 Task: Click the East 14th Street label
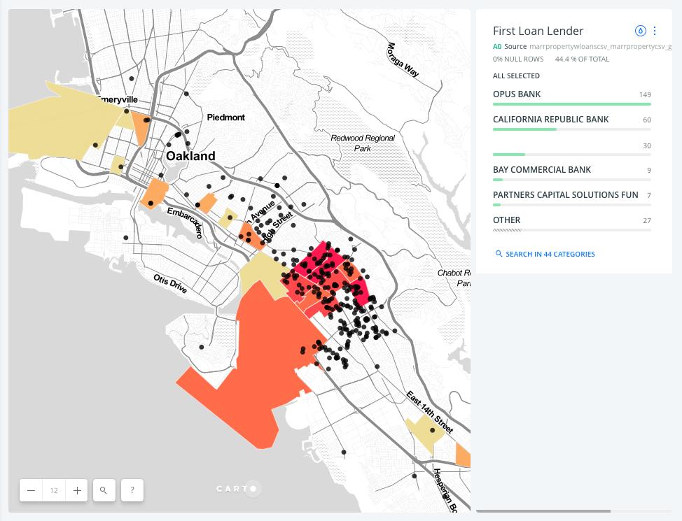(x=430, y=412)
